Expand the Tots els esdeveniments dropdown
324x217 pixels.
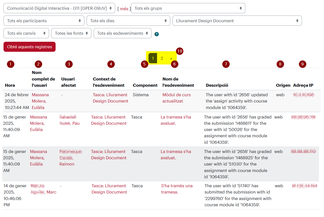point(122,33)
